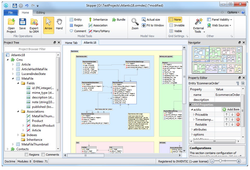Viewport: 250px width, 170px height.
Task: Click Fit to Window
Action: [x=153, y=25]
